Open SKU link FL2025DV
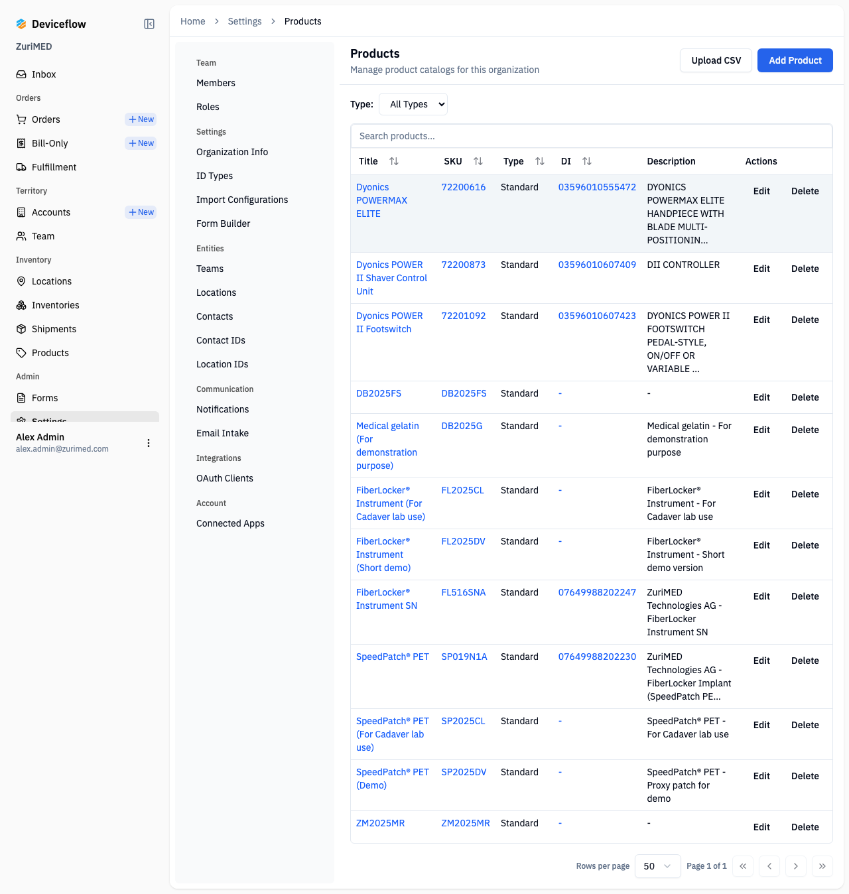Image resolution: width=849 pixels, height=894 pixels. 463,541
